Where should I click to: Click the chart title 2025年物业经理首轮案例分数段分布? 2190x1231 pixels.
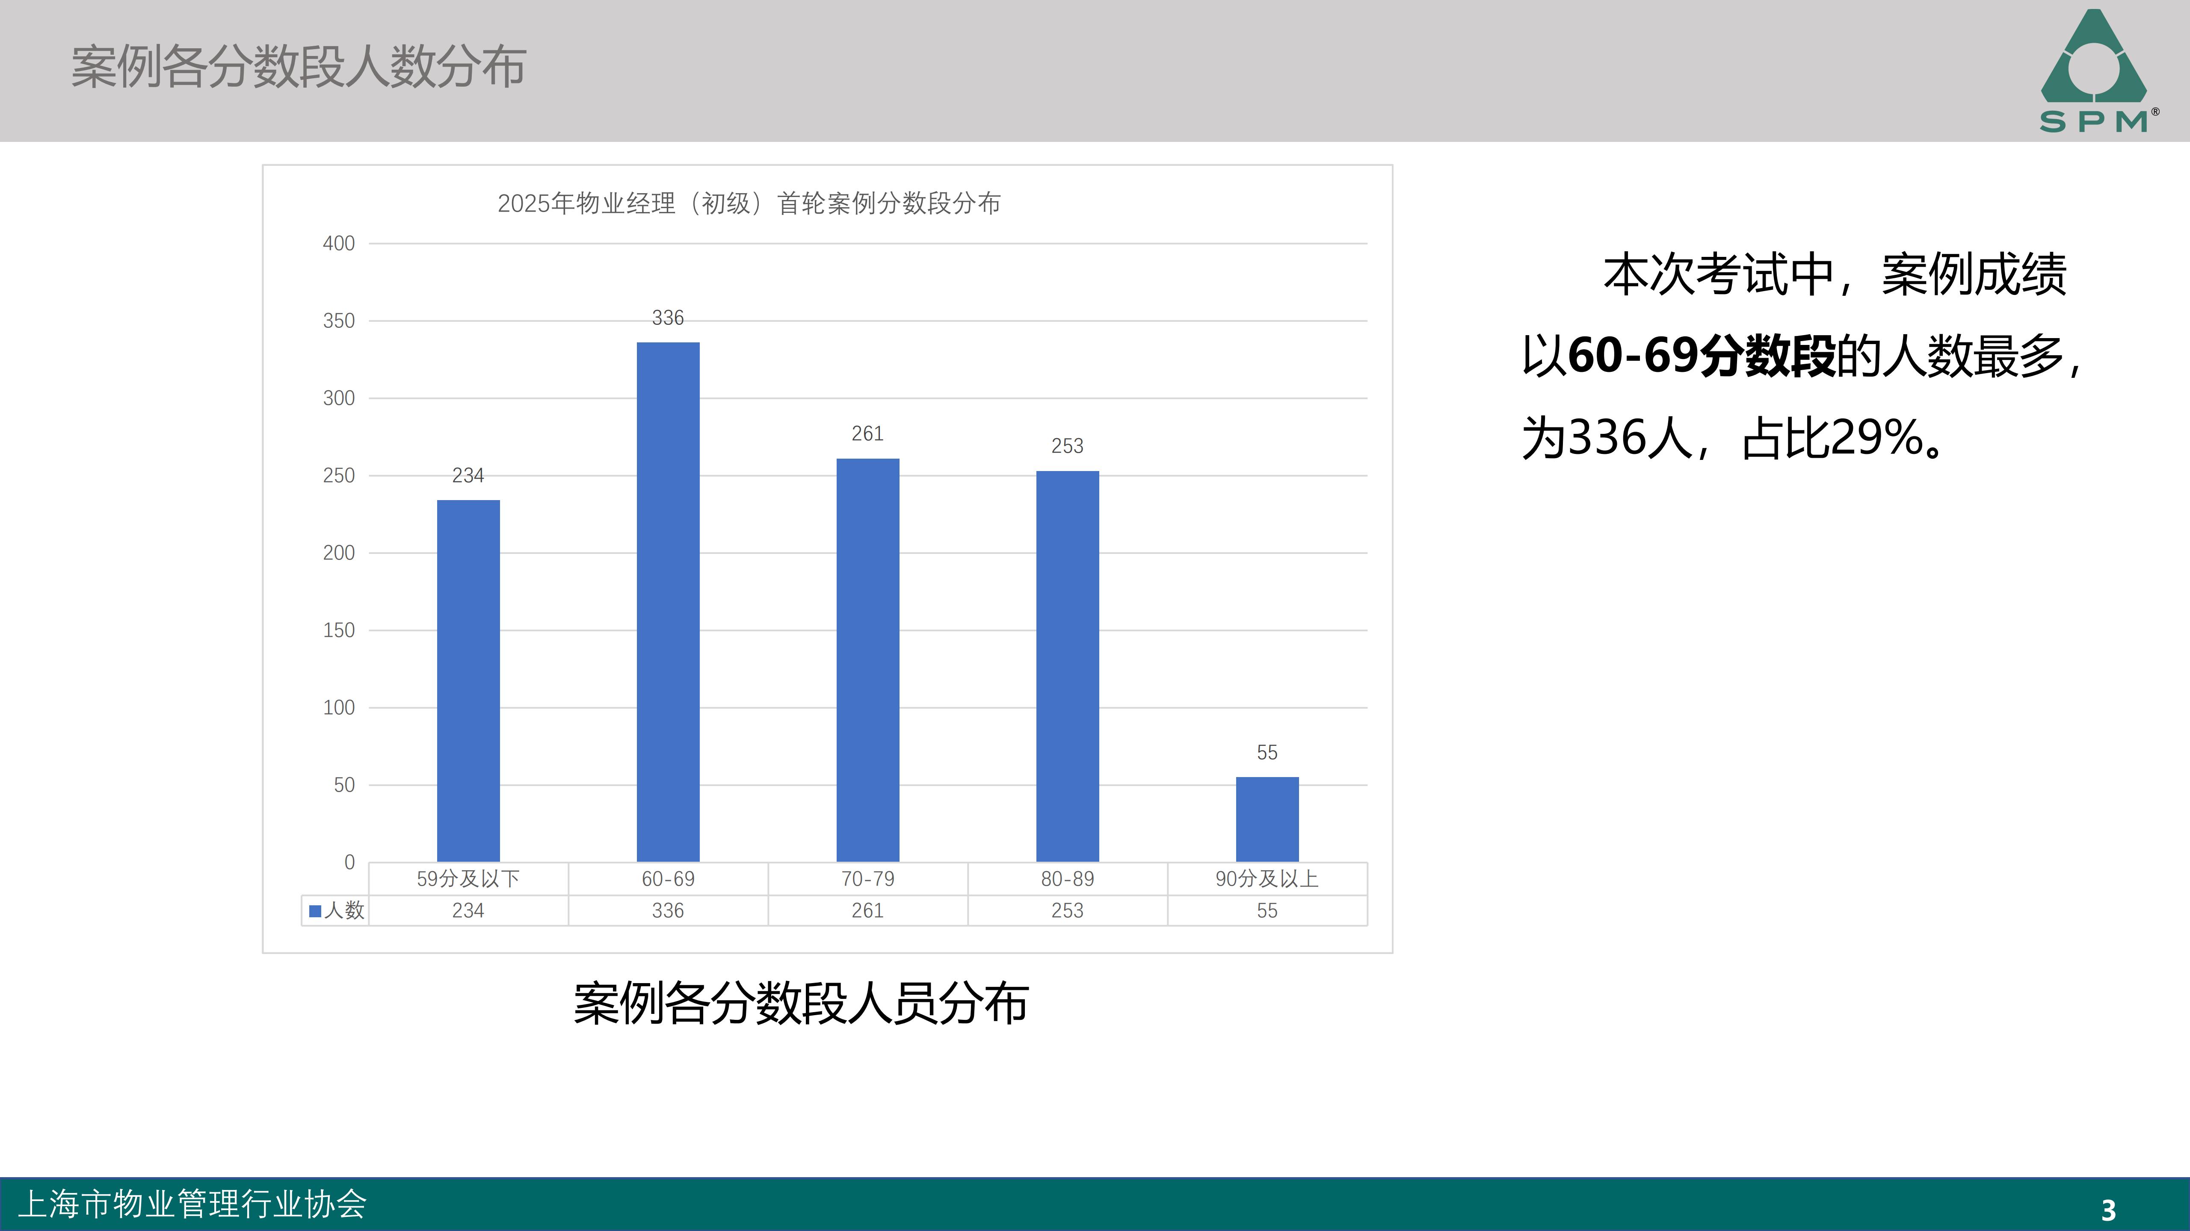click(x=748, y=204)
